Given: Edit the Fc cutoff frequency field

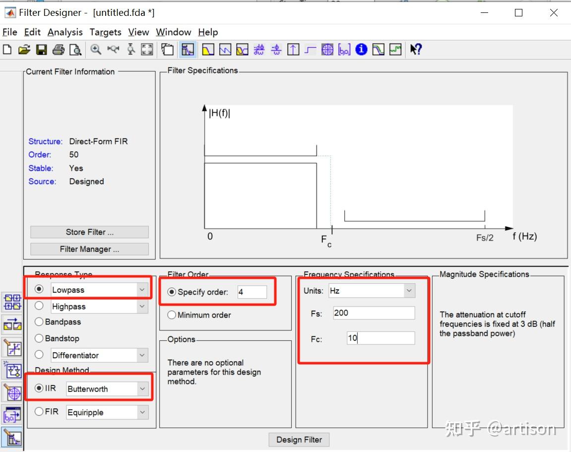Looking at the screenshot, I should 380,338.
